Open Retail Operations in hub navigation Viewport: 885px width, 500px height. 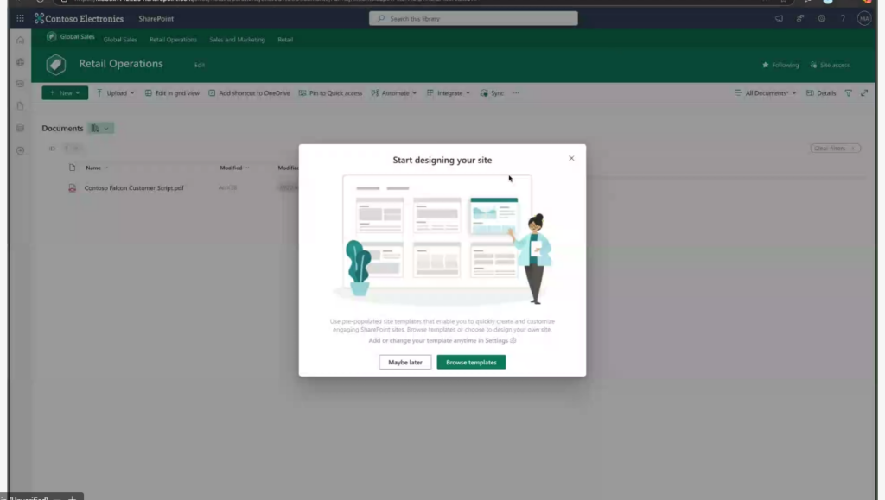[173, 40]
